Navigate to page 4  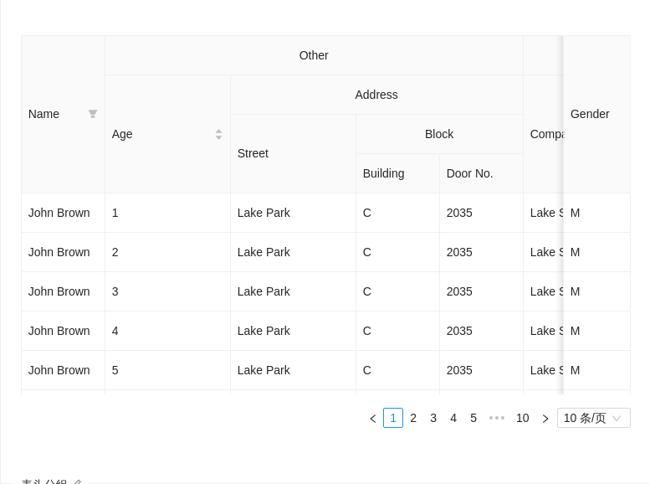click(453, 418)
